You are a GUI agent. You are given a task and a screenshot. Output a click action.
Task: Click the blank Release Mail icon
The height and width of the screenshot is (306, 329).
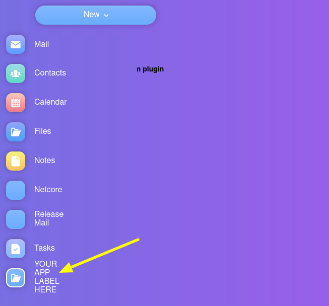(16, 219)
